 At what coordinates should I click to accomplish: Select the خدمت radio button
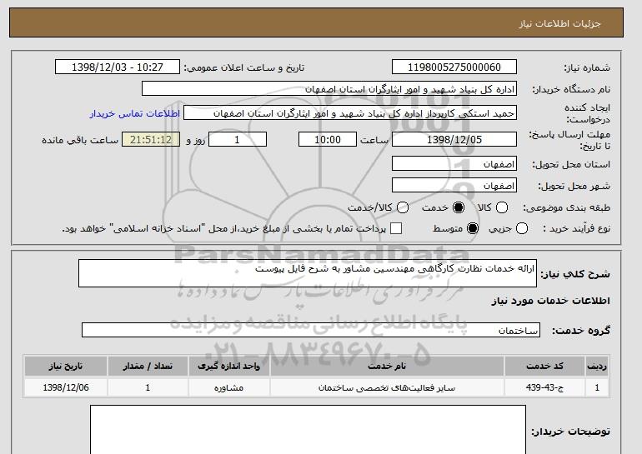click(x=459, y=207)
